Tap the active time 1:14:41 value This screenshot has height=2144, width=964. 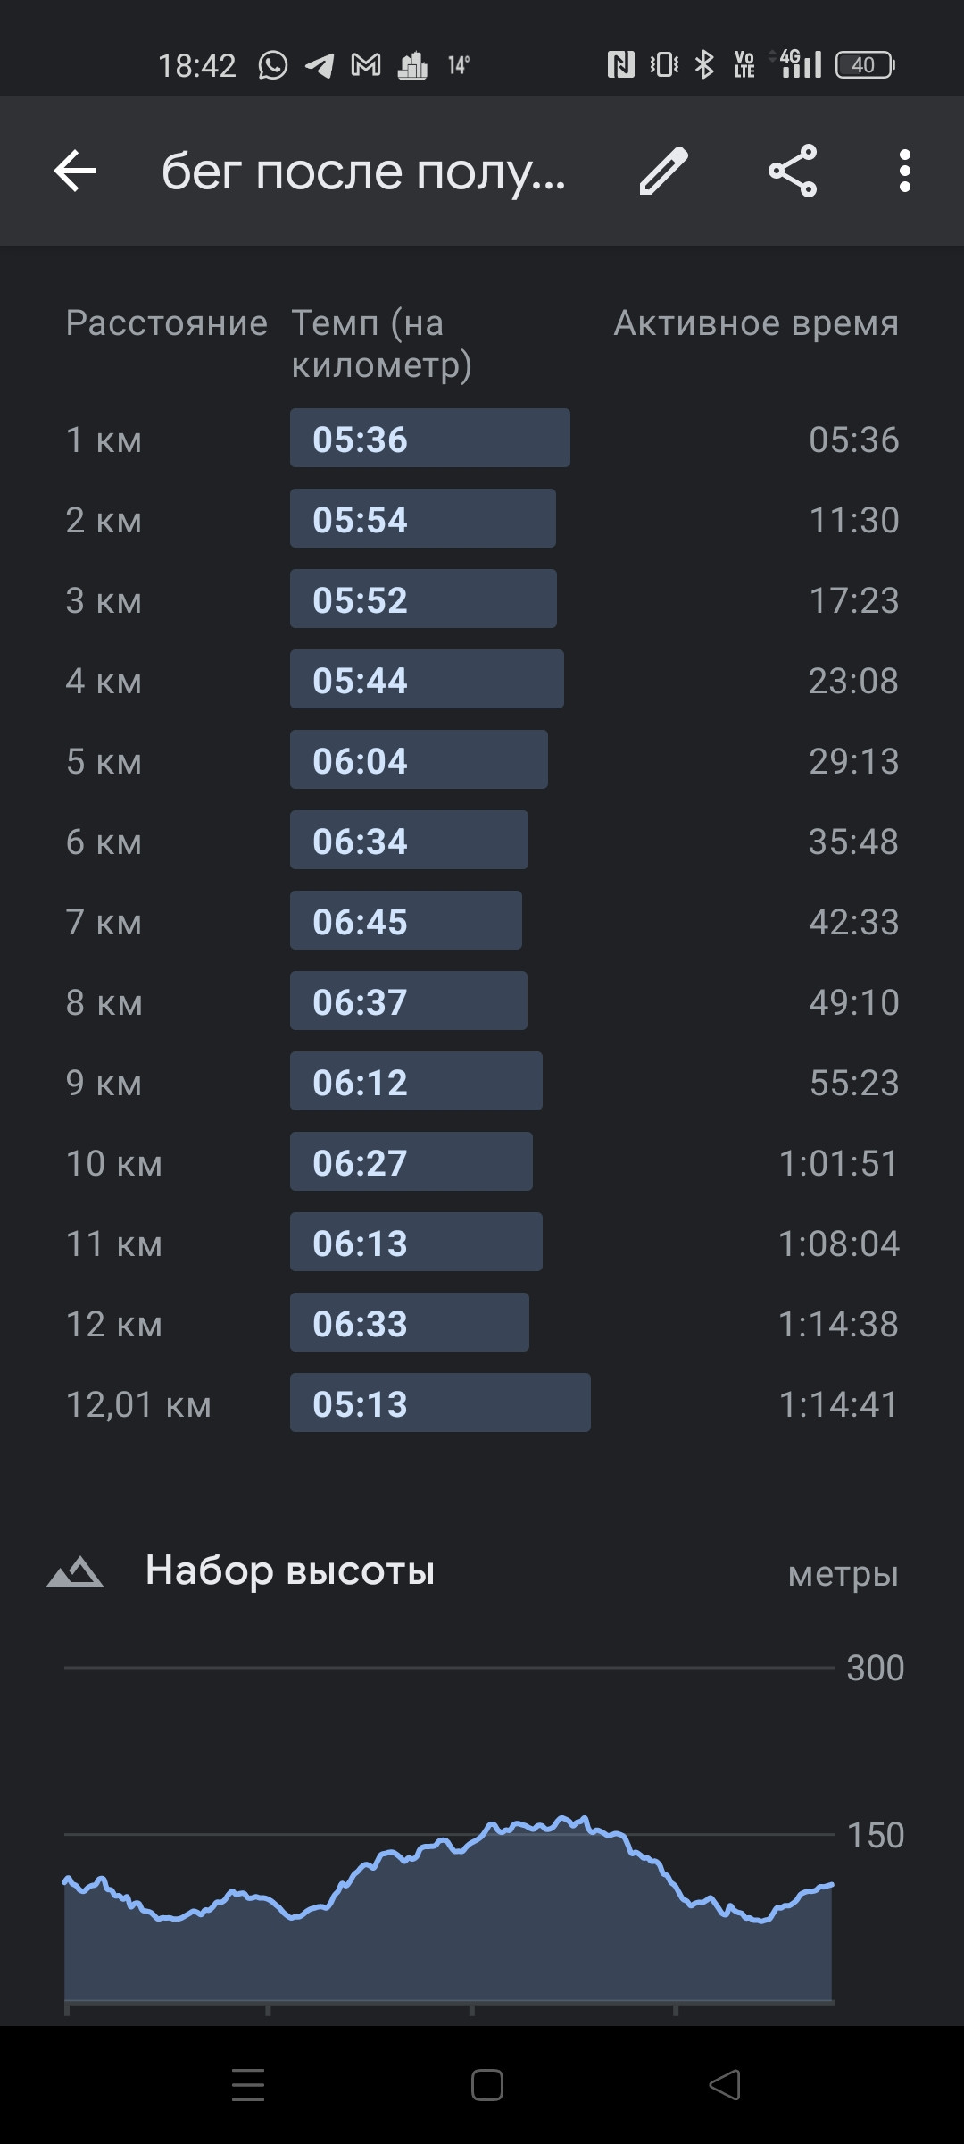[x=838, y=1404]
